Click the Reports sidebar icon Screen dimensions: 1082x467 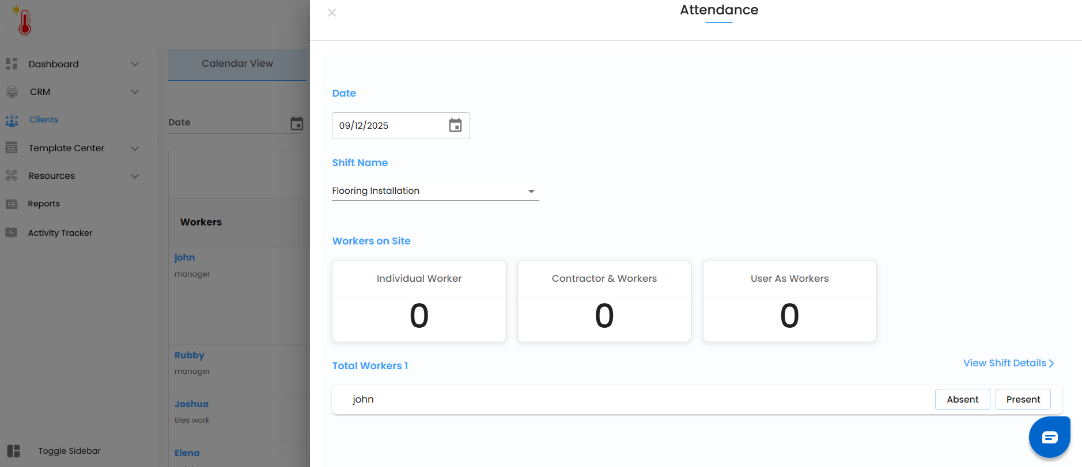(12, 204)
